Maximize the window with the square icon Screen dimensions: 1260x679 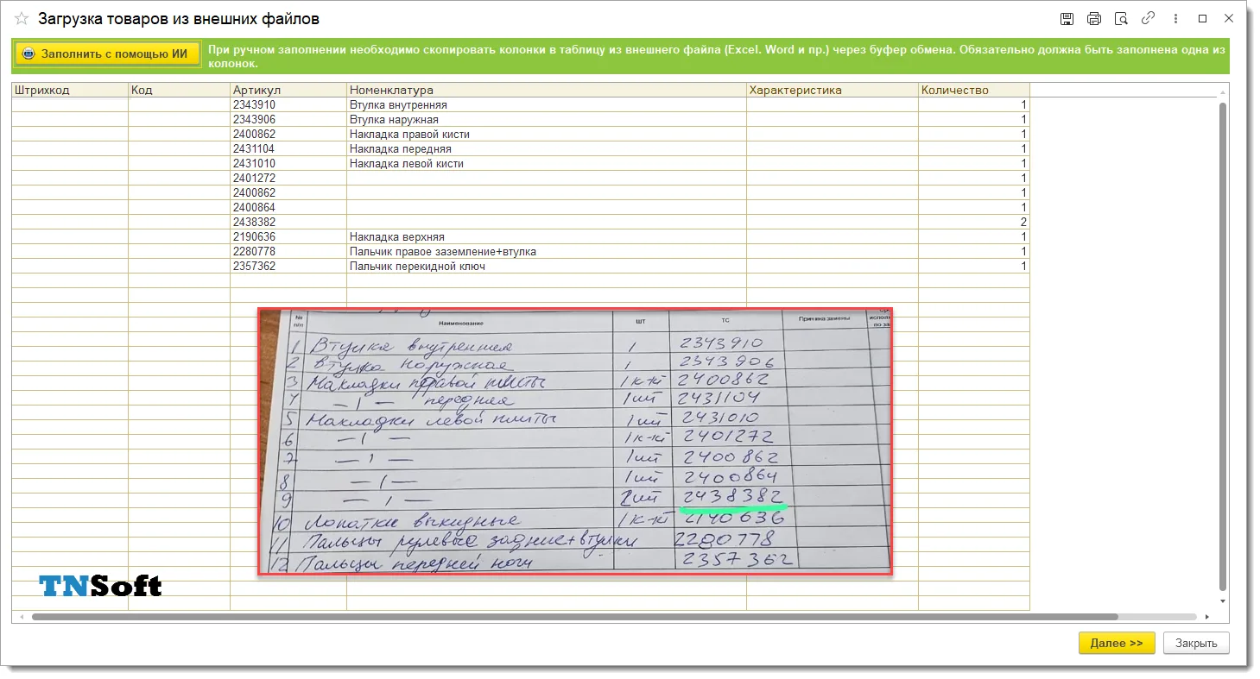pyautogui.click(x=1202, y=18)
